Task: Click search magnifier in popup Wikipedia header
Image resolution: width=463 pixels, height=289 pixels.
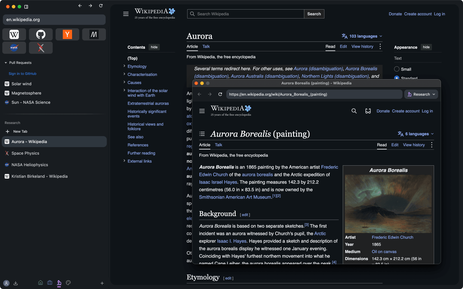Action: pyautogui.click(x=354, y=111)
